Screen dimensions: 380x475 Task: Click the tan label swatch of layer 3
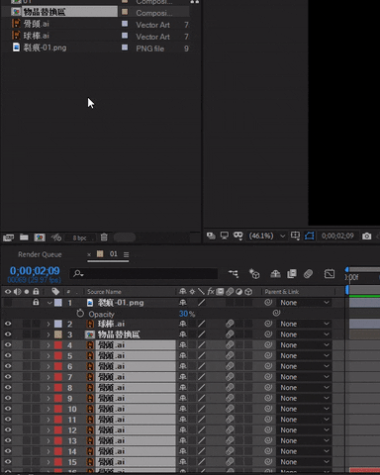58,334
